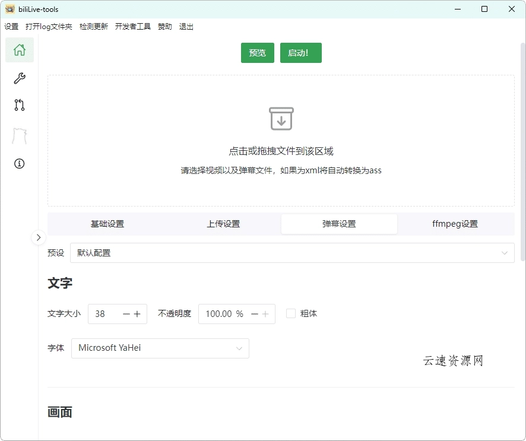Select the Home icon in the sidebar
526x441 pixels.
[x=19, y=50]
